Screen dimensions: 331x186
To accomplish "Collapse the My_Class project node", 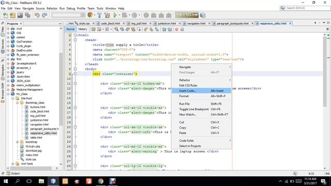I will click(x=8, y=94).
